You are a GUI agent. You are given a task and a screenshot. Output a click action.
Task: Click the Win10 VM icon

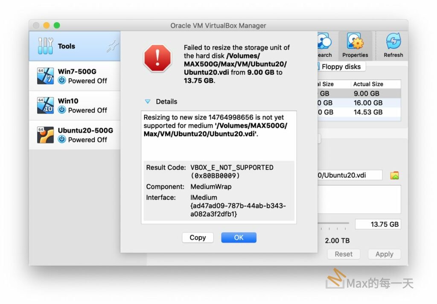point(45,105)
